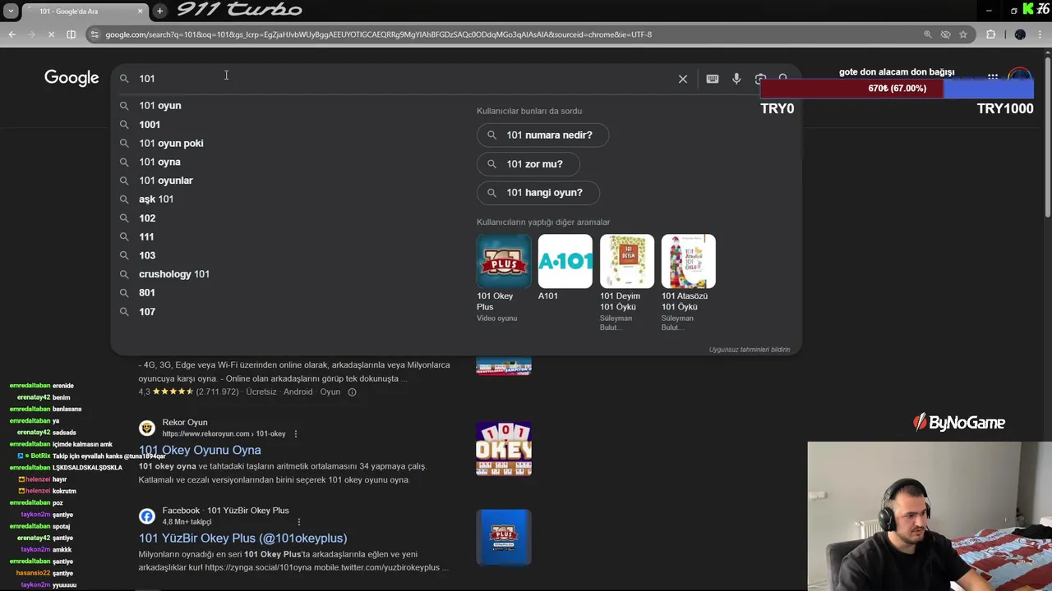This screenshot has height=591, width=1052.
Task: Close the '101 - Google'da Ara' tab
Action: tap(140, 11)
